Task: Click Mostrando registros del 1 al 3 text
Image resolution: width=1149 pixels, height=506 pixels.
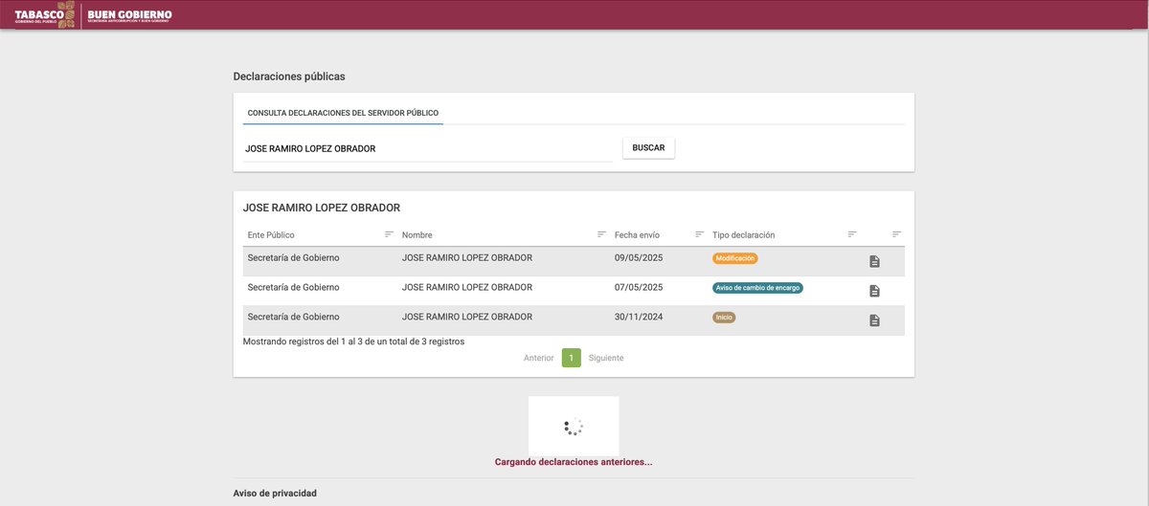Action: [x=353, y=341]
